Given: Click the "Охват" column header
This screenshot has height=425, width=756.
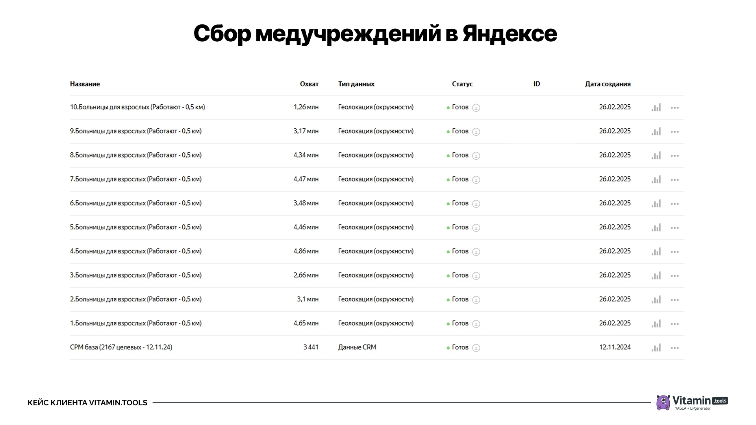Looking at the screenshot, I should coord(309,84).
